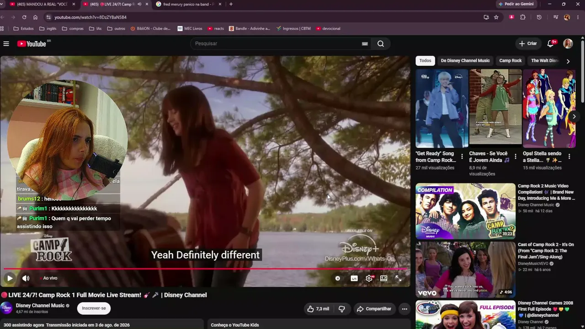Switch to fred merury panico browser tab

(x=189, y=4)
